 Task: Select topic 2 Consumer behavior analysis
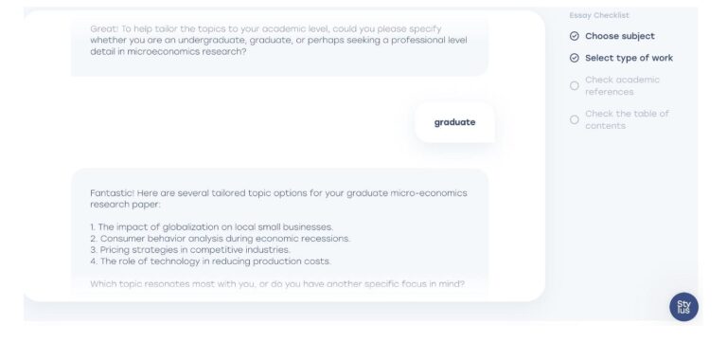click(x=221, y=239)
